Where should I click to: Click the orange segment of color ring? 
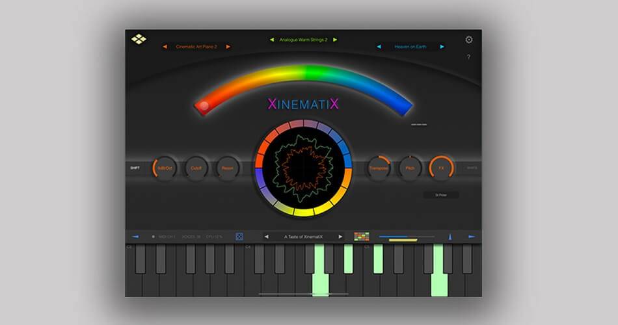point(347,178)
